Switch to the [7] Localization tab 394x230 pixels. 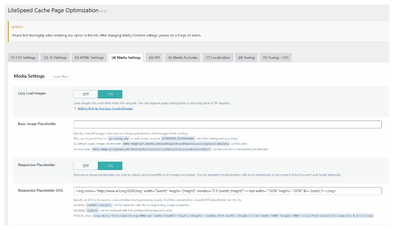point(218,58)
